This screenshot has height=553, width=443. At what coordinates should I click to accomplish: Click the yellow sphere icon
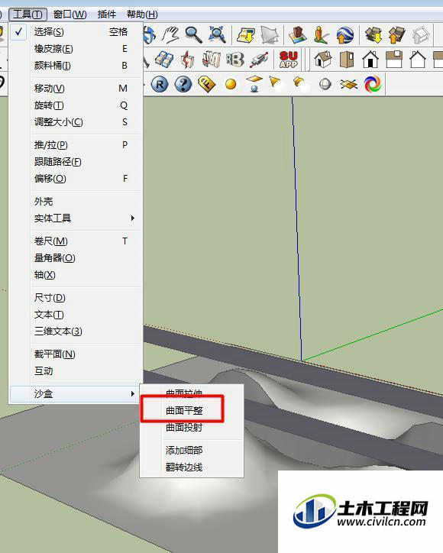[x=231, y=84]
